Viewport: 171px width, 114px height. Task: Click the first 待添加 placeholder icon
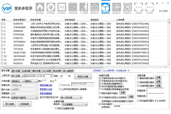click(139, 8)
